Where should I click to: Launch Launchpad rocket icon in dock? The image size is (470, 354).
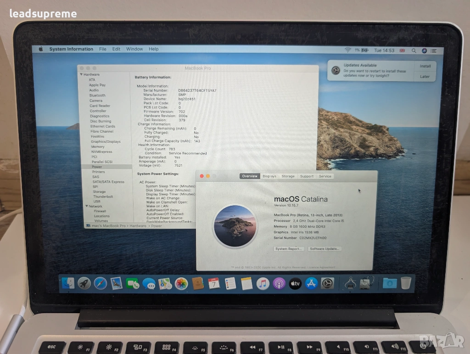click(84, 283)
